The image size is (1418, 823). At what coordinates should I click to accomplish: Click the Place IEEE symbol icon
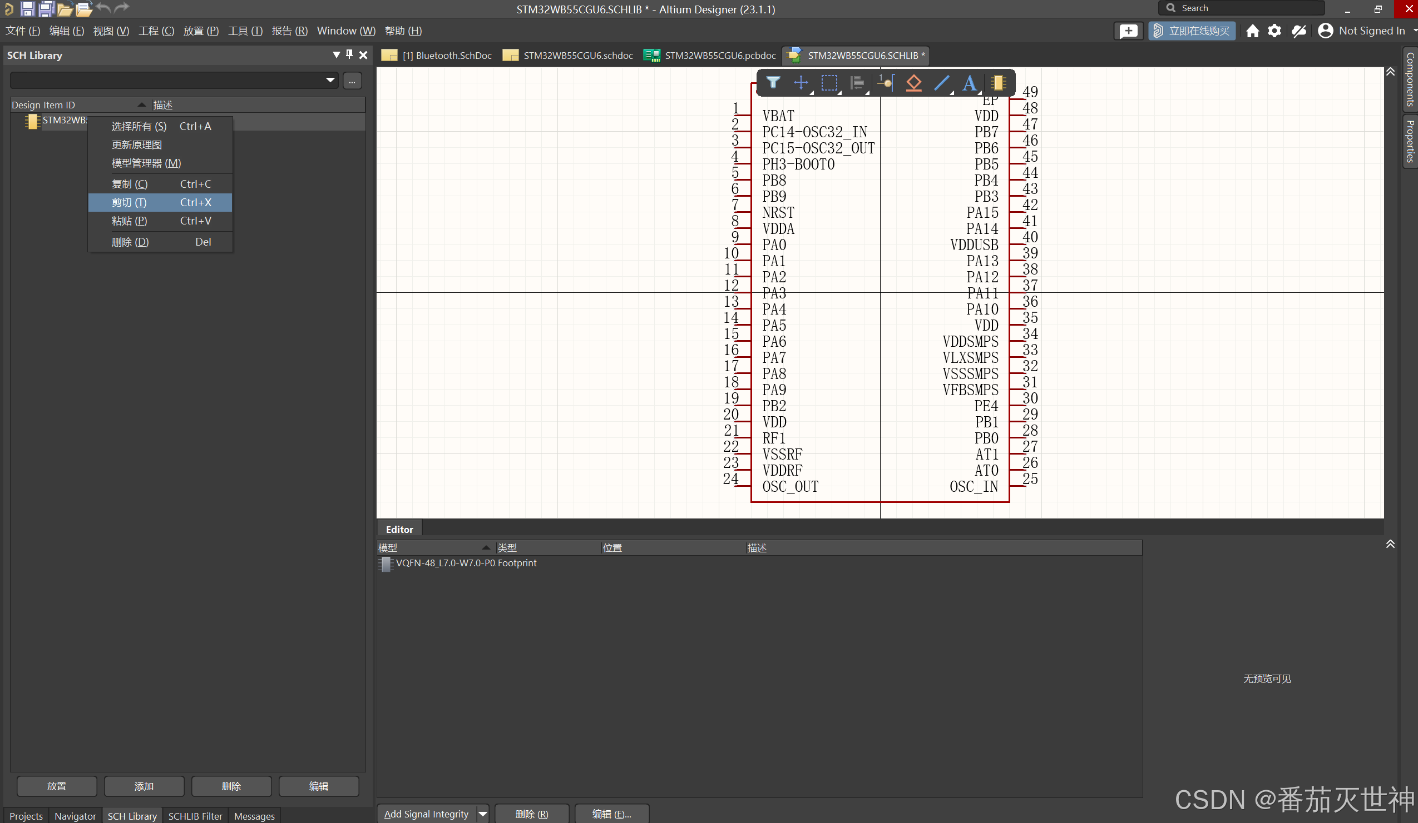pos(914,83)
